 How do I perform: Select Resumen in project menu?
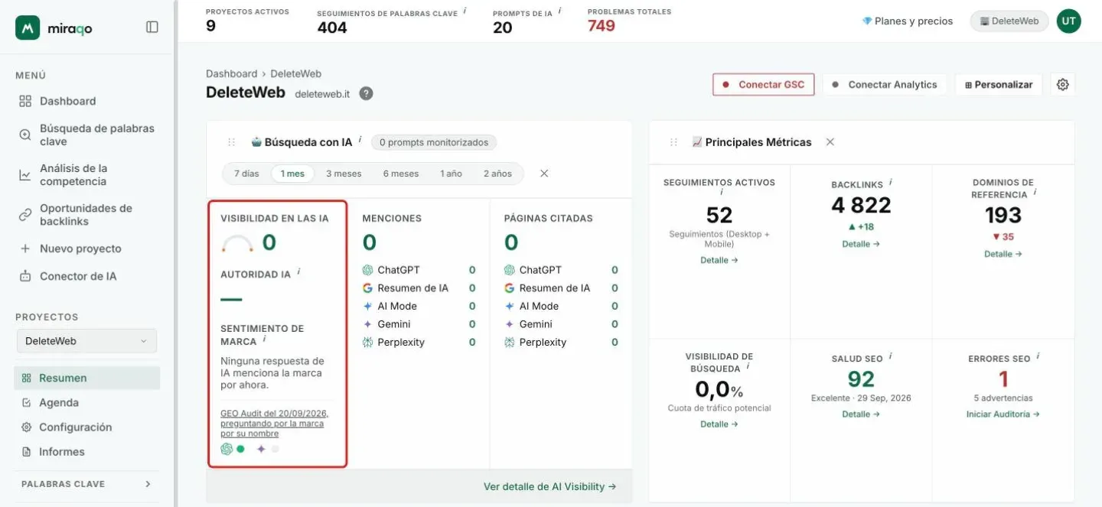[x=86, y=378]
